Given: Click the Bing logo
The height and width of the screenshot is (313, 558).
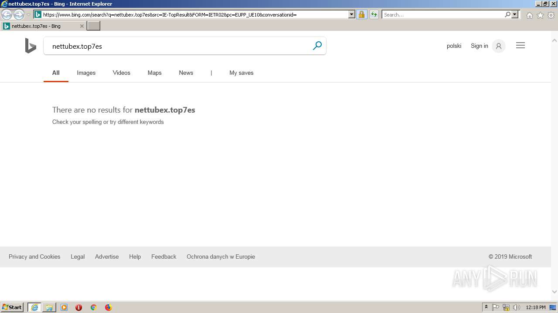Looking at the screenshot, I should pyautogui.click(x=31, y=46).
